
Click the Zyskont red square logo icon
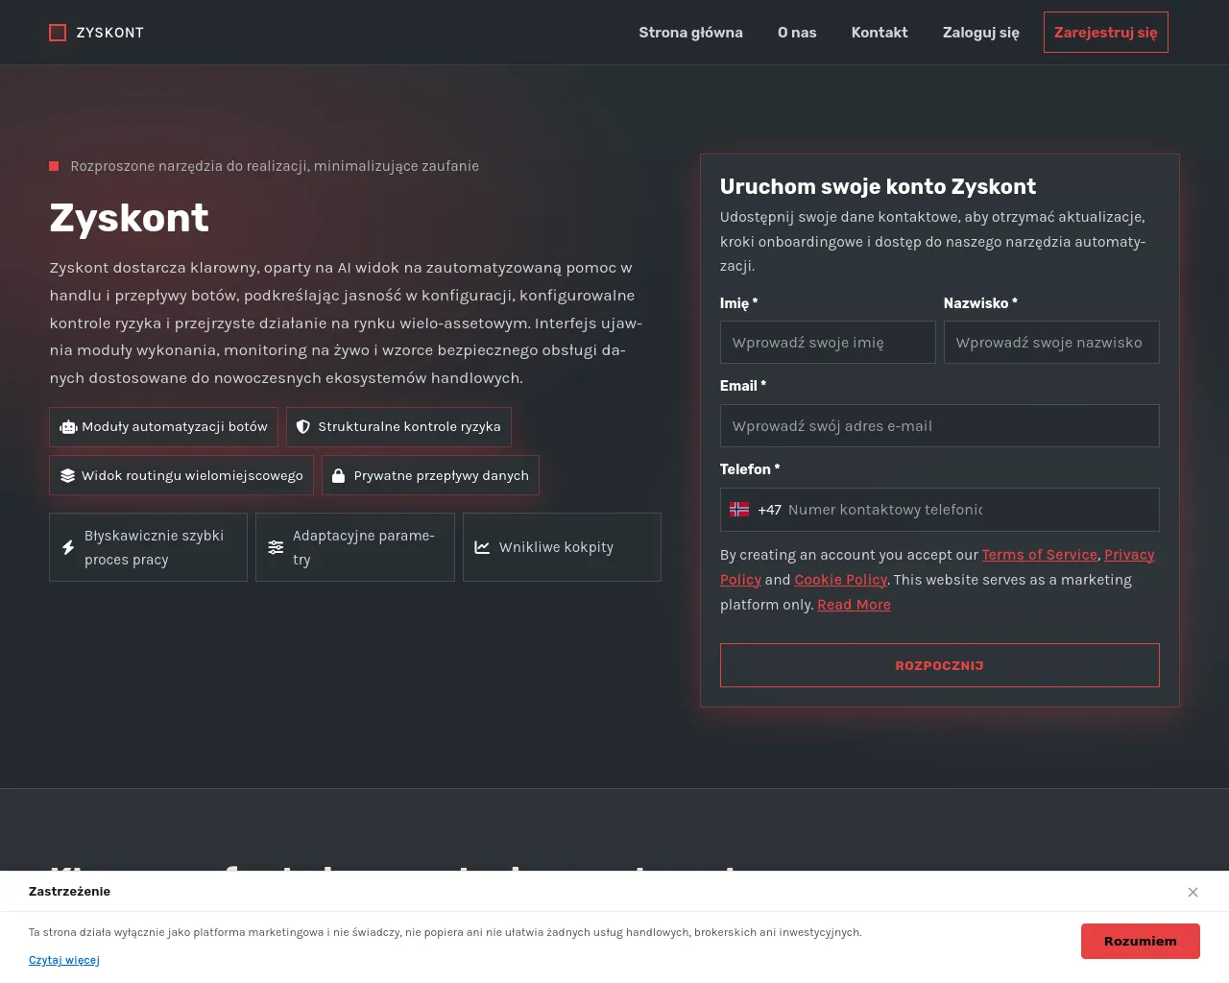[58, 33]
